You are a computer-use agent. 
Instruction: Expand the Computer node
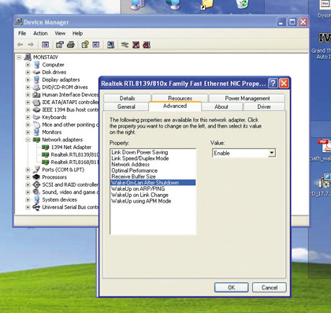28,65
